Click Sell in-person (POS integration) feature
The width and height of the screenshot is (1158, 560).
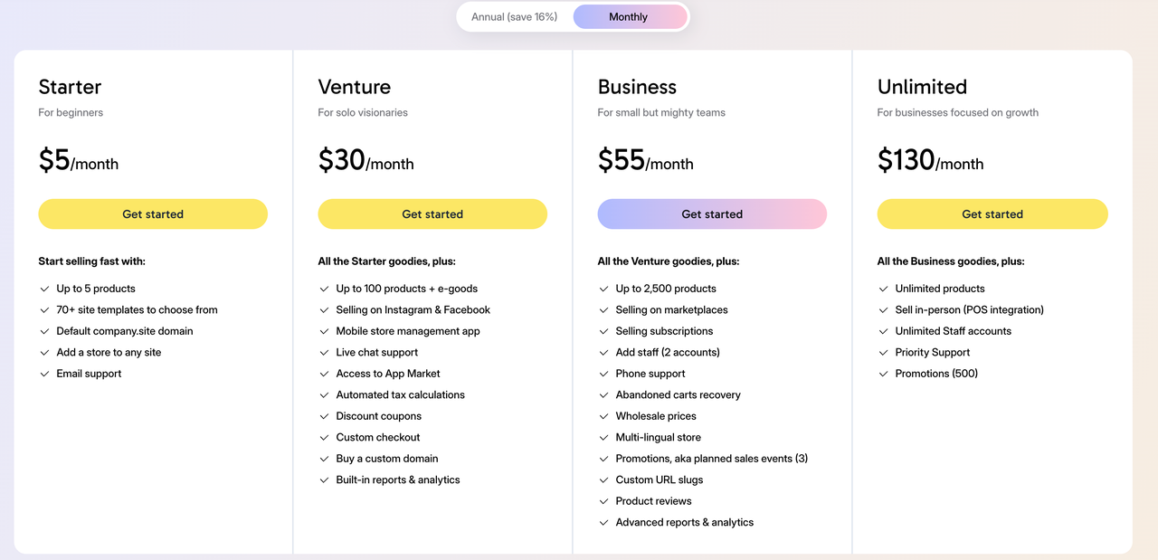[x=969, y=310]
